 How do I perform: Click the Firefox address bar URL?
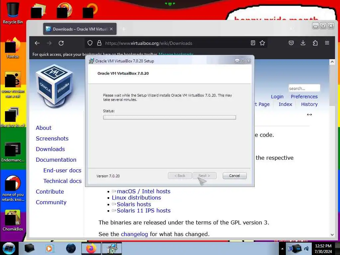point(148,43)
